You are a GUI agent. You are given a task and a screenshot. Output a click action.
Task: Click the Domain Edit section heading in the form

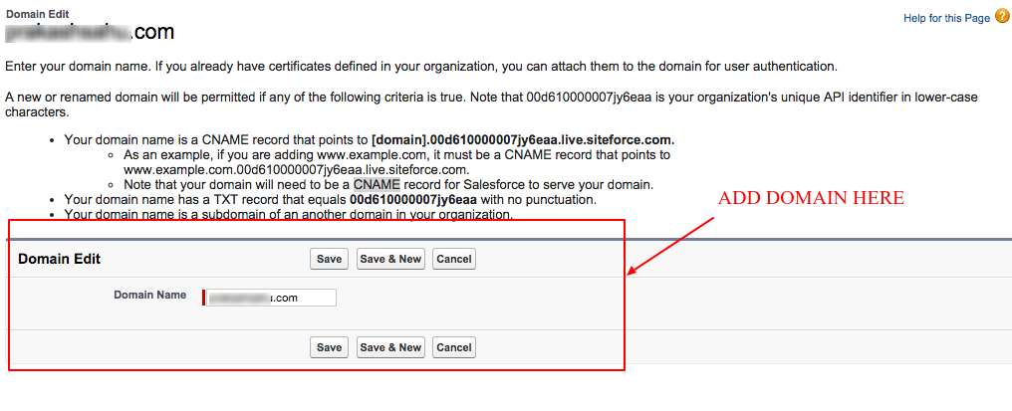[x=60, y=259]
